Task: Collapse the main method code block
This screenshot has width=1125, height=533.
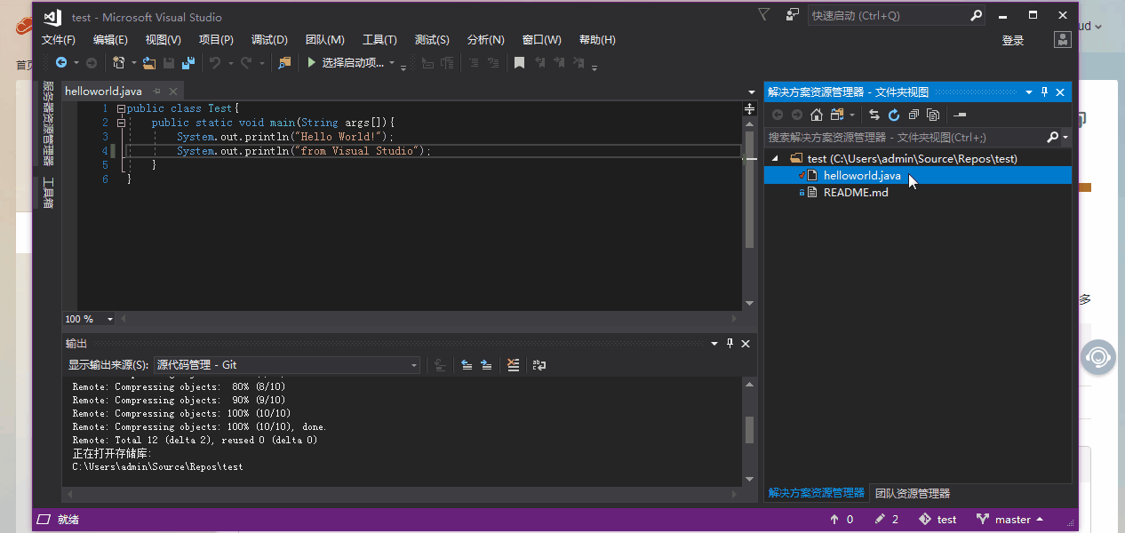Action: pos(121,123)
